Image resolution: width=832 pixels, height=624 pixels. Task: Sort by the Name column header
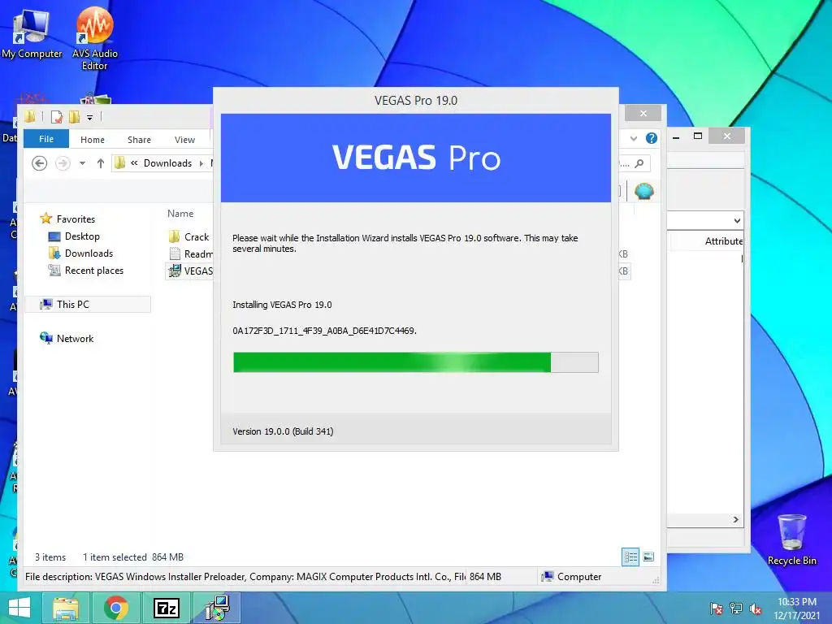pyautogui.click(x=180, y=214)
